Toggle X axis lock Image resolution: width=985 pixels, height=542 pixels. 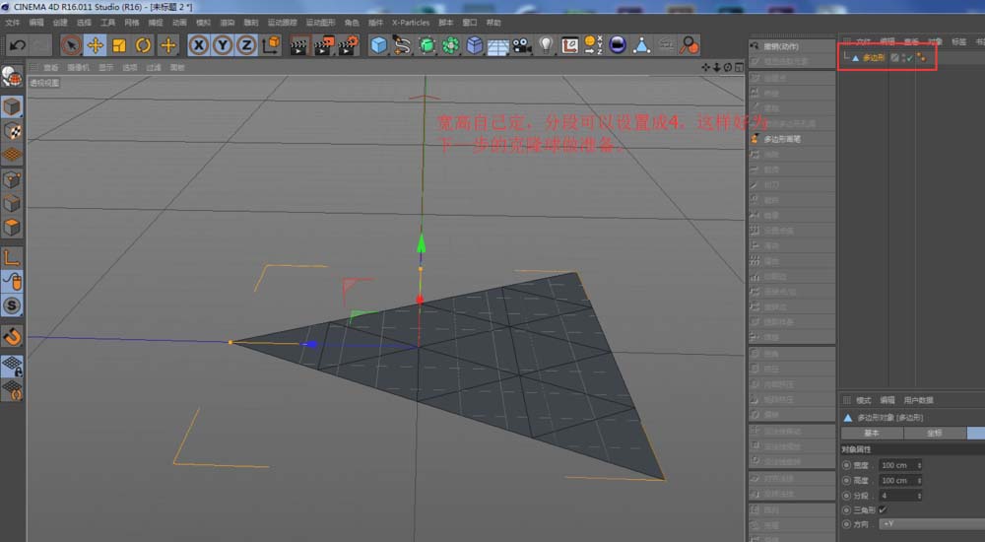[x=199, y=45]
